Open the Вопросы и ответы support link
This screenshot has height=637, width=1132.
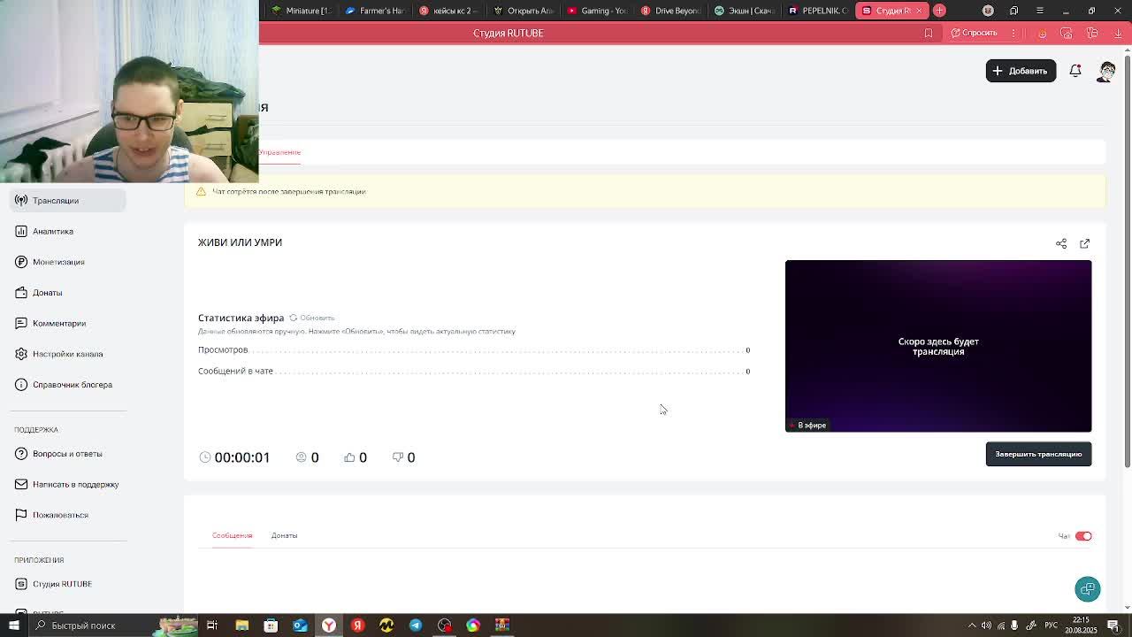pyautogui.click(x=67, y=454)
